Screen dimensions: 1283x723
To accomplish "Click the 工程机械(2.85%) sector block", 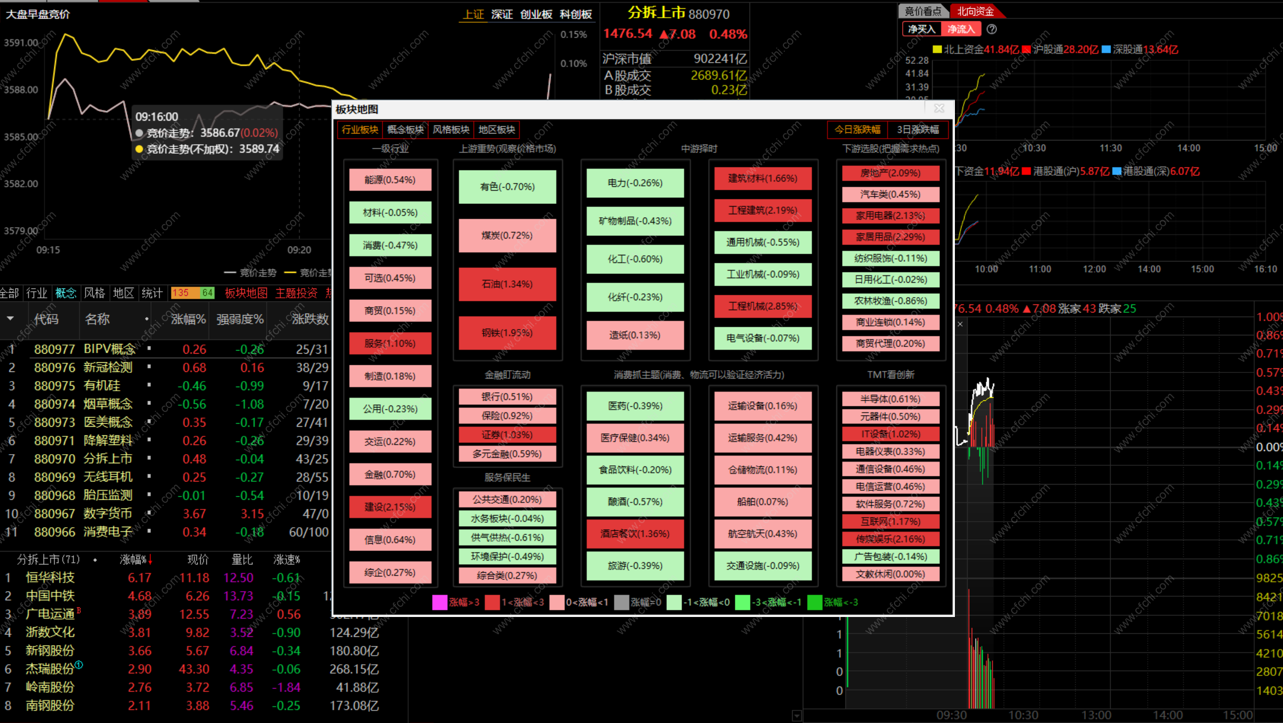I will [x=762, y=306].
